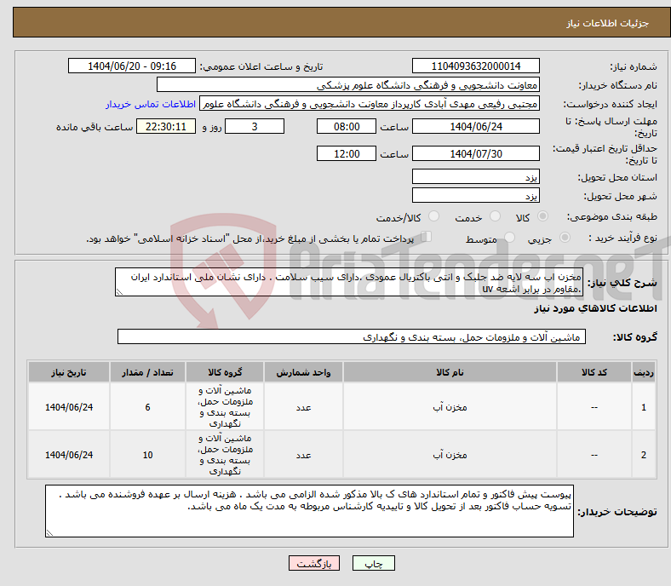This screenshot has height=586, width=671.
Task: Click the استان محل تحویل field
Action: 475,177
